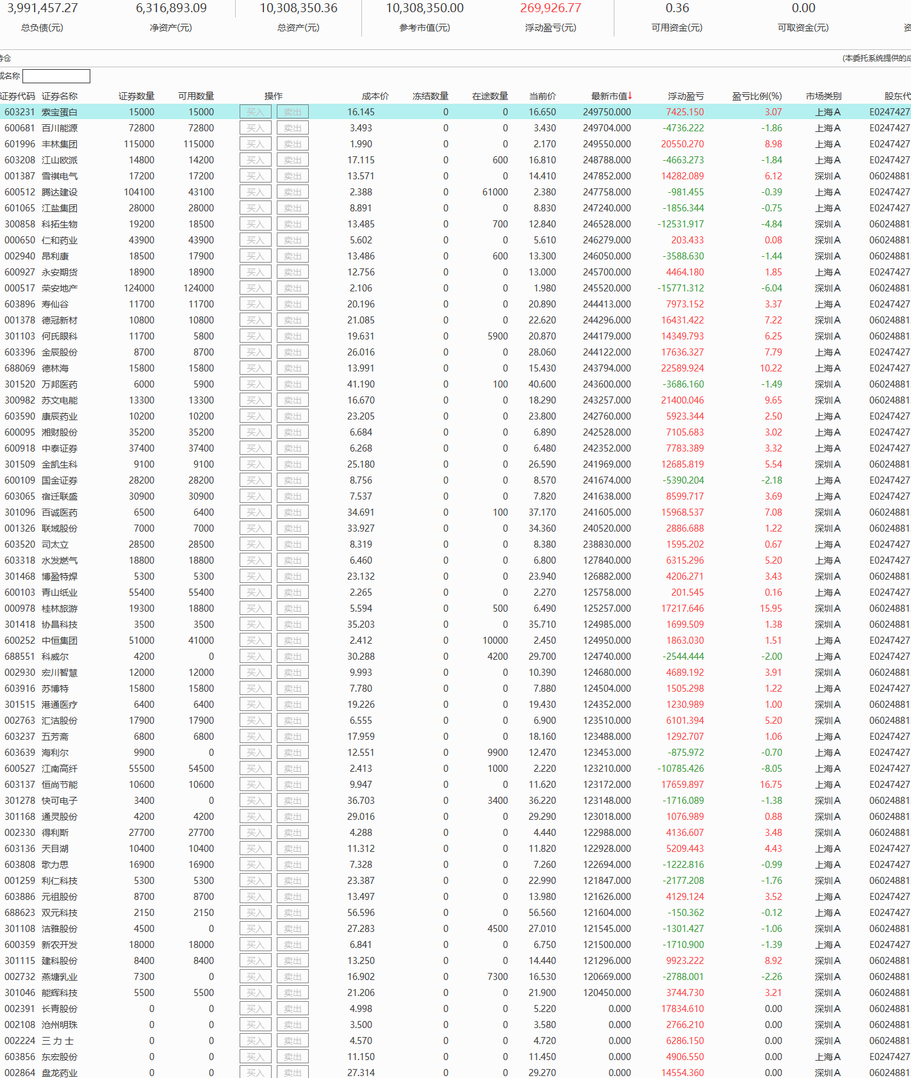Click 买入 button for 索宝蛋白
Screen dimensions: 911x1078
tap(256, 112)
